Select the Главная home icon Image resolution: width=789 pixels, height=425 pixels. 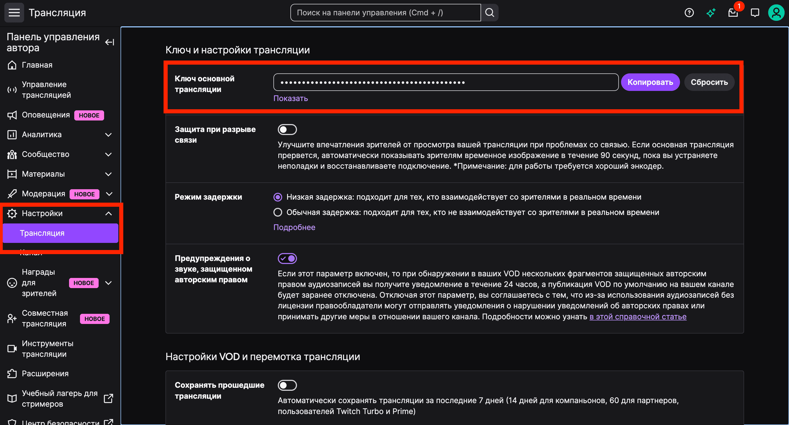coord(12,65)
